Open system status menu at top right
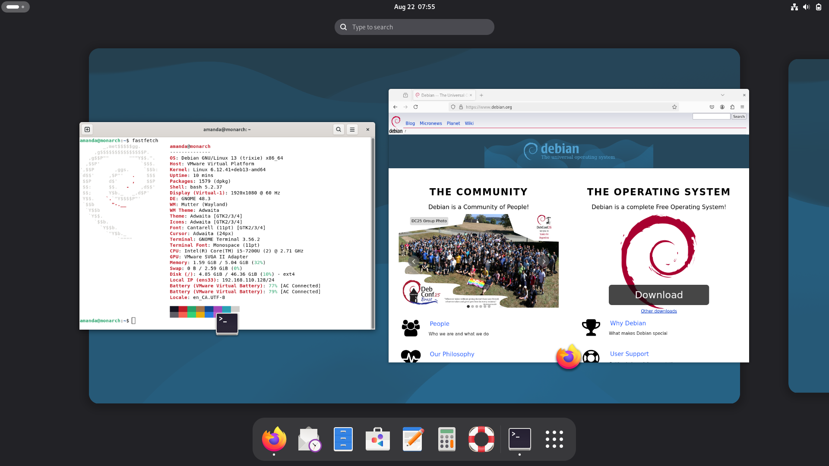 click(x=806, y=7)
